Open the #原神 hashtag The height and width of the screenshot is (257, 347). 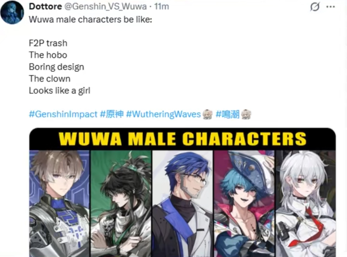(112, 114)
